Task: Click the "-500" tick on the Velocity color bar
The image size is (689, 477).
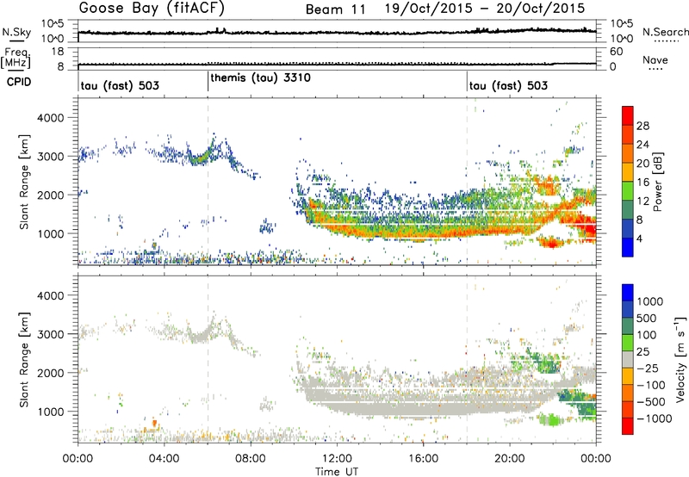Action: click(x=651, y=402)
